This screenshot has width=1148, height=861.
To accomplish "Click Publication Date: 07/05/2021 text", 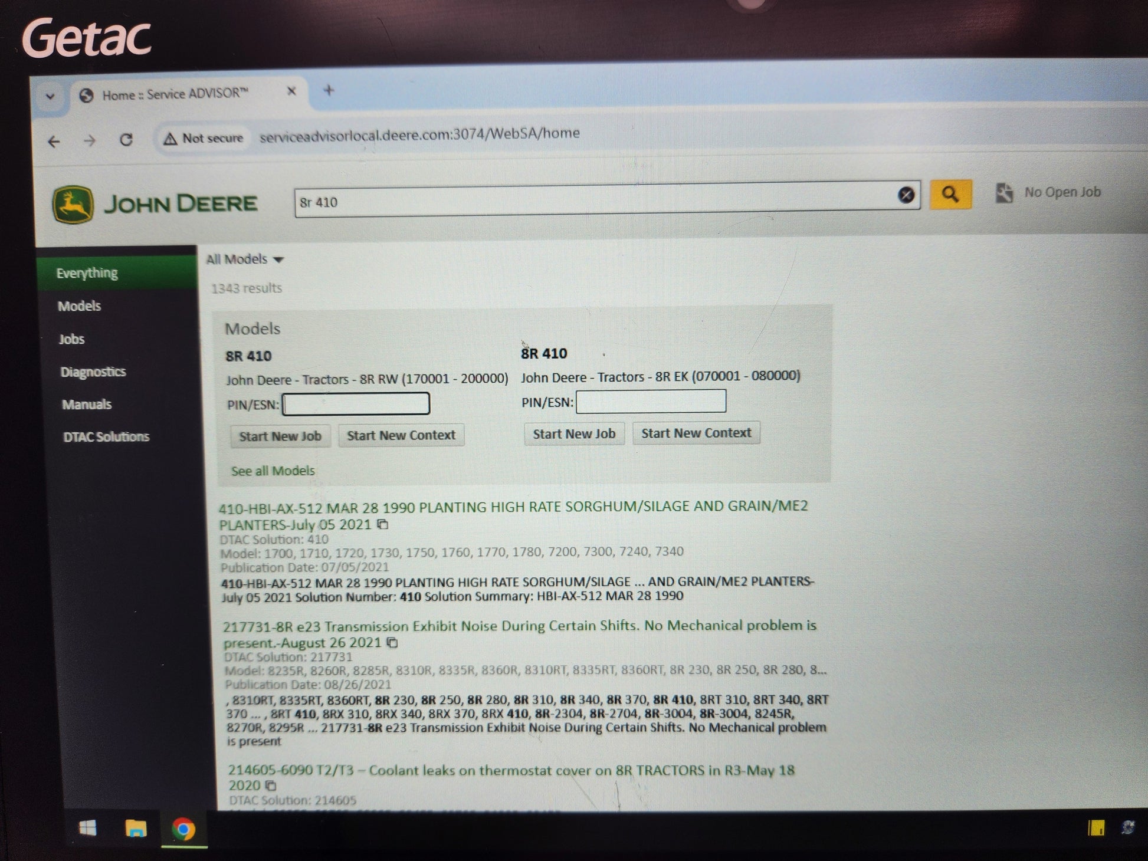I will click(304, 567).
